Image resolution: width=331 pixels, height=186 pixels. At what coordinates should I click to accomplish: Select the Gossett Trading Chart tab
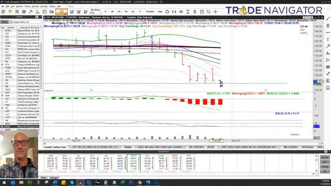point(55,147)
